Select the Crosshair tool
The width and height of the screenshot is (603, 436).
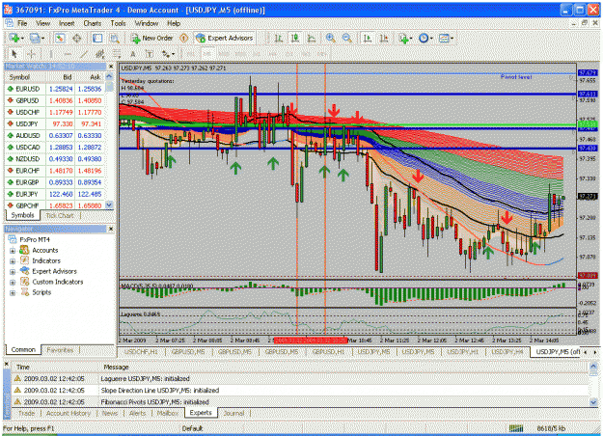(x=32, y=54)
